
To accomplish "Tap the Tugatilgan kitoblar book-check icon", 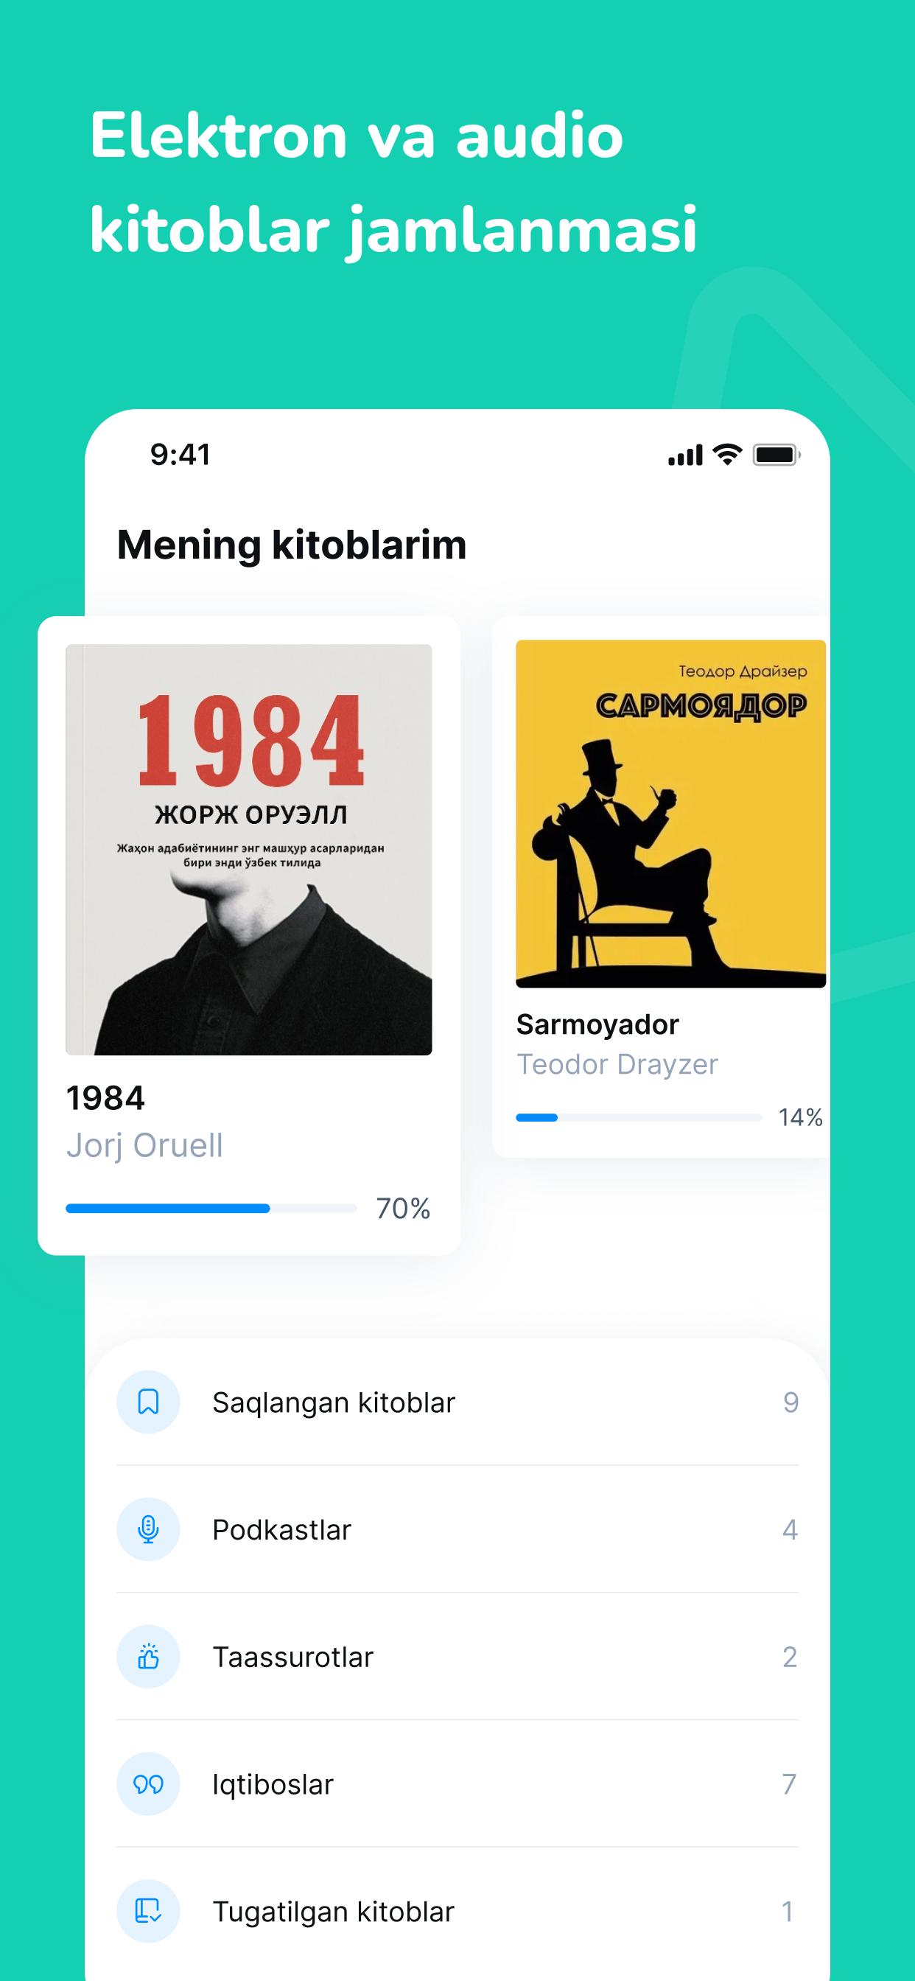I will click(x=147, y=1911).
